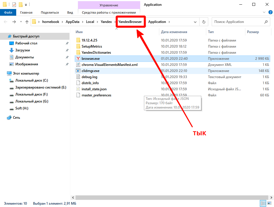274x207 pixels.
Task: Click the 19.12.4.25 folder icon
Action: pyautogui.click(x=78, y=40)
